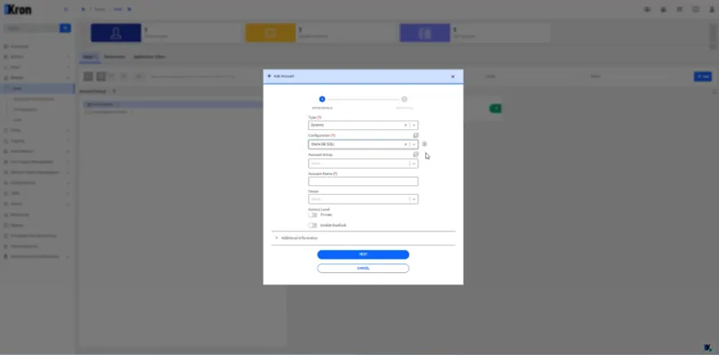719x355 pixels.
Task: Open the Configuration dropdown showing Oracle DB
Action: (x=414, y=144)
